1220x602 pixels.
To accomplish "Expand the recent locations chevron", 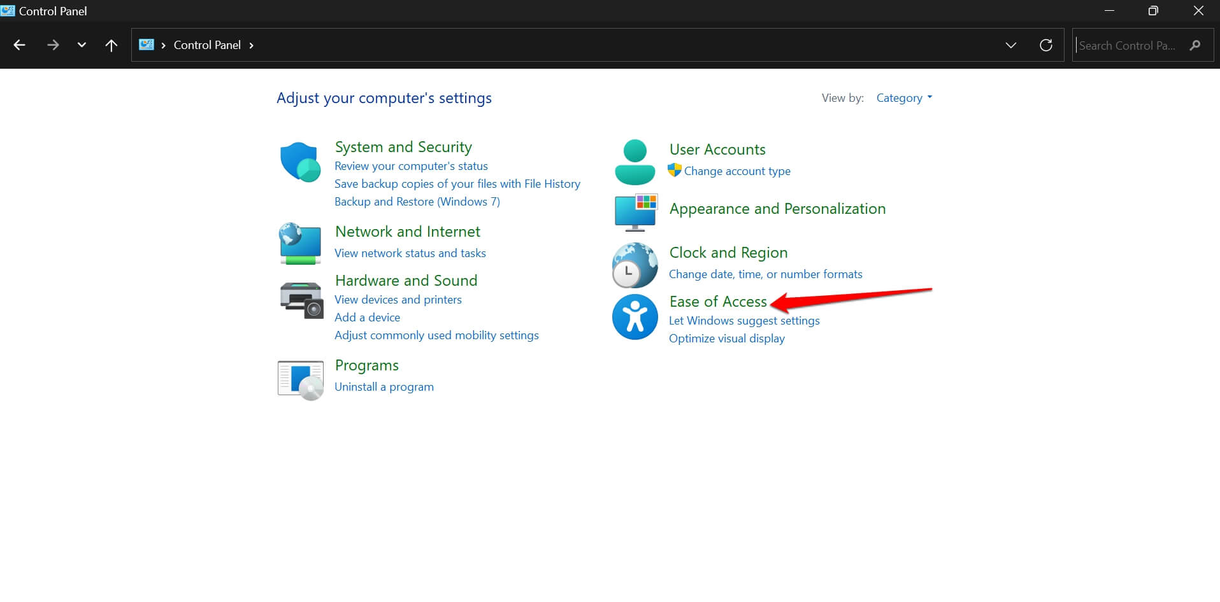I will (82, 45).
